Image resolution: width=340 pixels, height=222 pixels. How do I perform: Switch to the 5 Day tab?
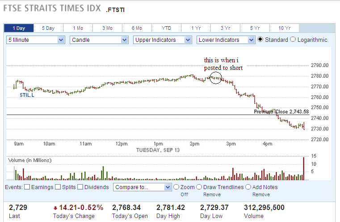click(48, 28)
